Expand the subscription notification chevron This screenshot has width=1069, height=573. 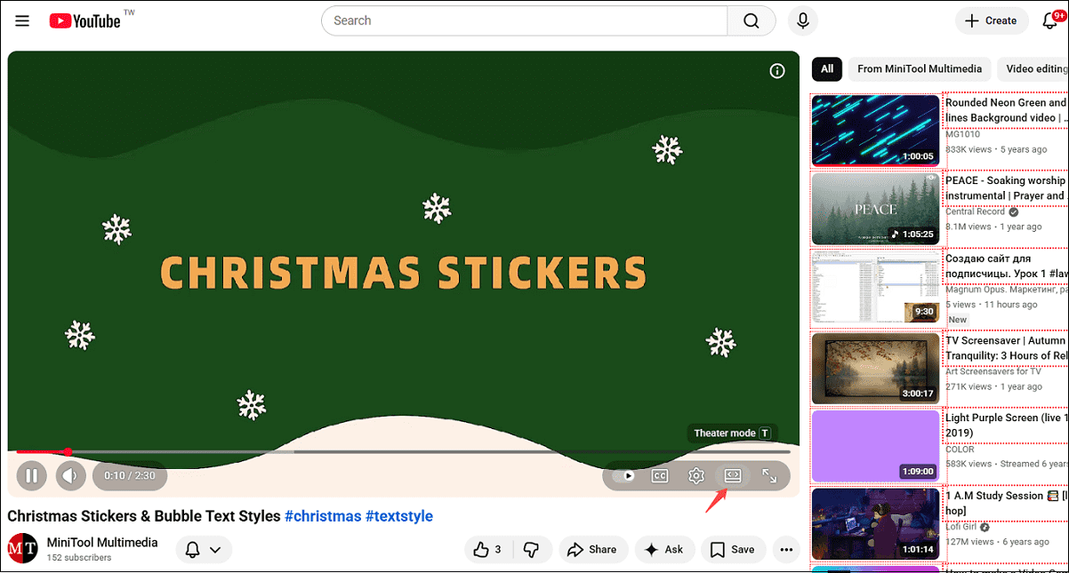tap(216, 549)
